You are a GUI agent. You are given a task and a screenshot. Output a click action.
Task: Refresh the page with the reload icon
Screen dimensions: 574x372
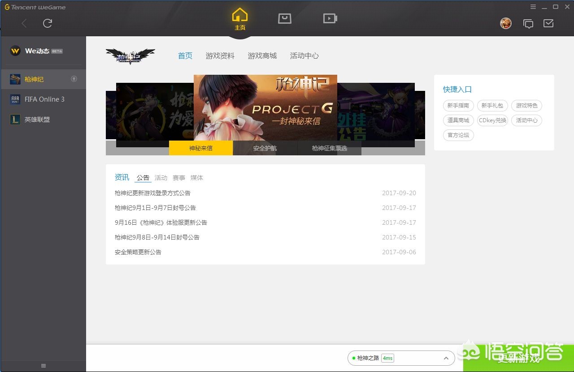48,23
